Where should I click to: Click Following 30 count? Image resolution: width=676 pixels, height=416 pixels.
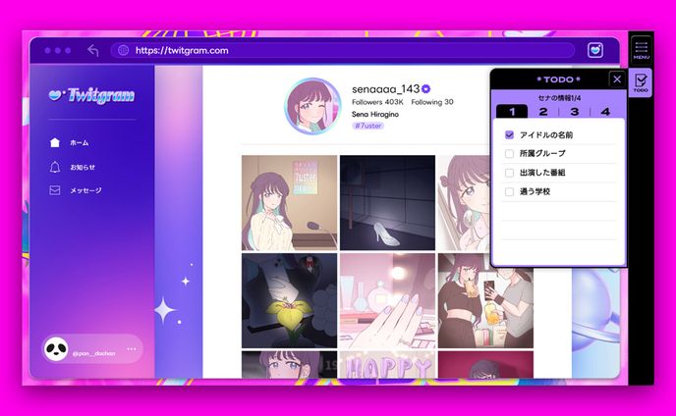(432, 102)
